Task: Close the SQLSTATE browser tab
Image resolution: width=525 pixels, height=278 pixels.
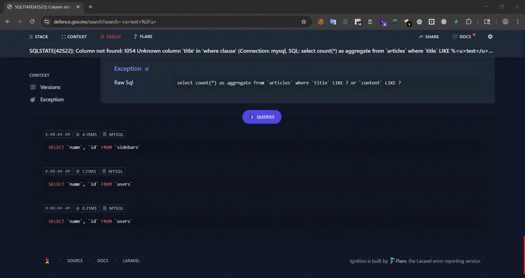Action: click(x=78, y=7)
